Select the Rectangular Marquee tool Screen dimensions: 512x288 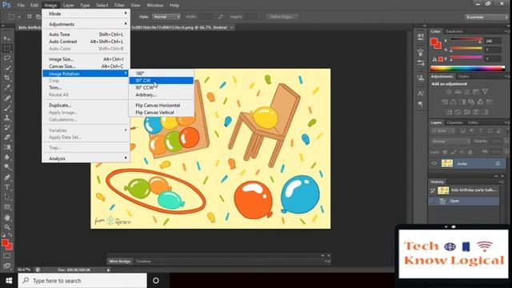(x=7, y=48)
